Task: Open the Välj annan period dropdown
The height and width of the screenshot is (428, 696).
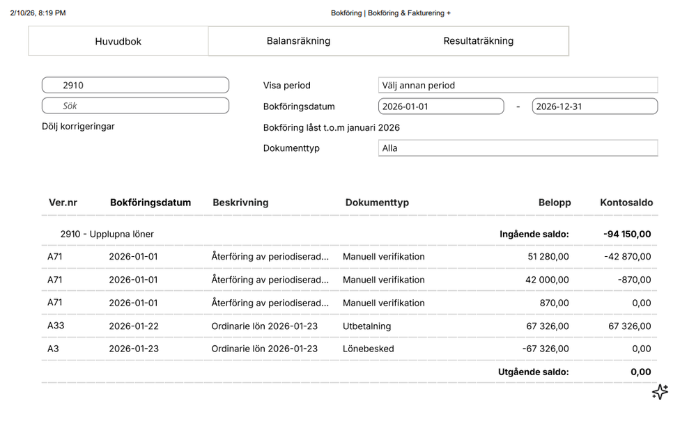Action: (x=518, y=85)
